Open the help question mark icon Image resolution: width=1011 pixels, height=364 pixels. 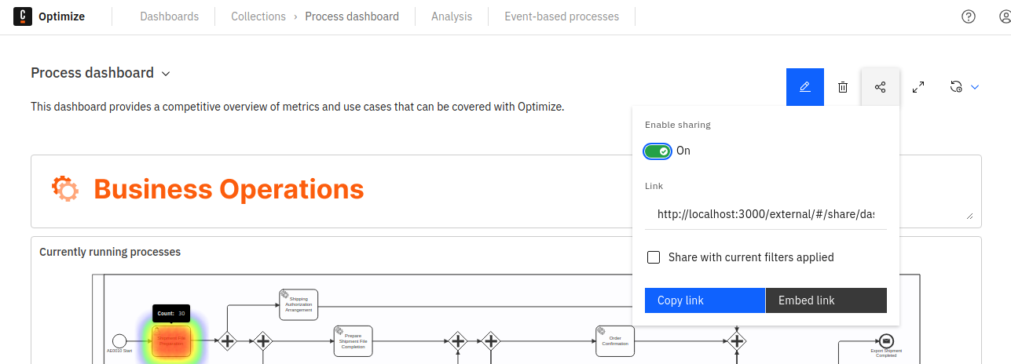969,16
